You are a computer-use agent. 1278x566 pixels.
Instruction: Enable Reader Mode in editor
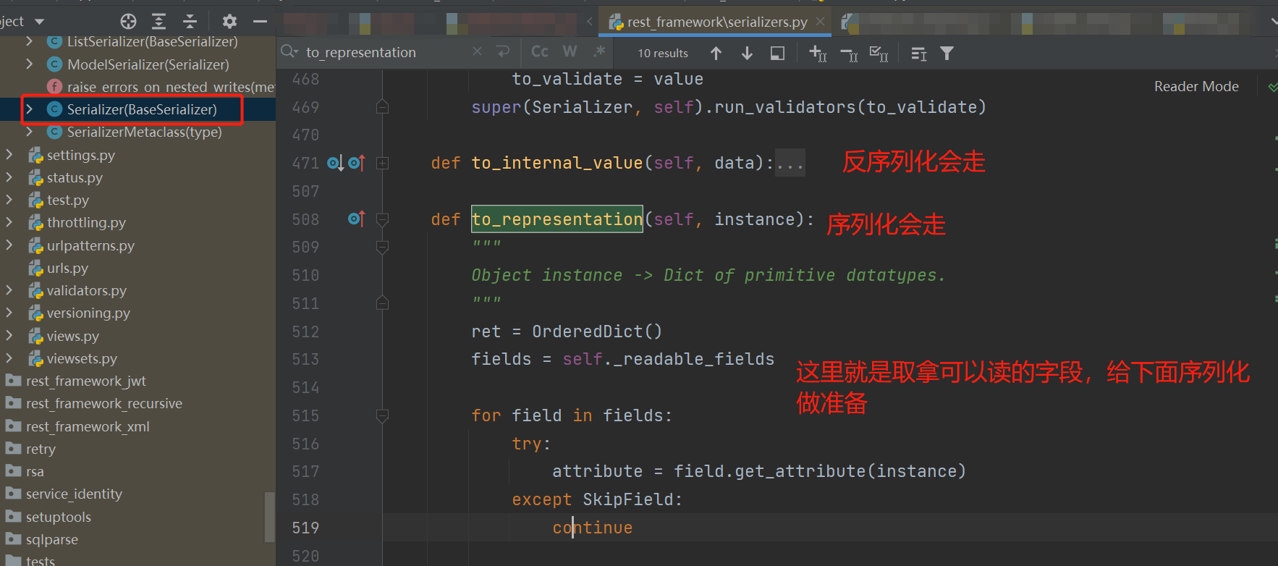coord(1196,86)
